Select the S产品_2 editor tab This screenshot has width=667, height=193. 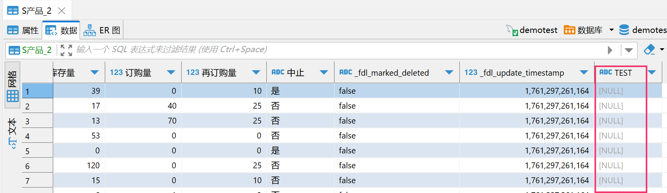click(x=37, y=11)
